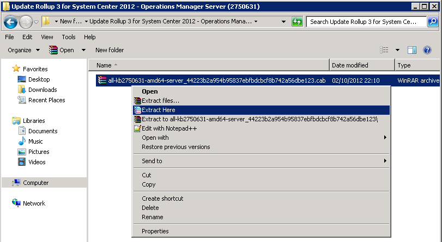Open the File menu
The height and width of the screenshot is (242, 442).
9,37
